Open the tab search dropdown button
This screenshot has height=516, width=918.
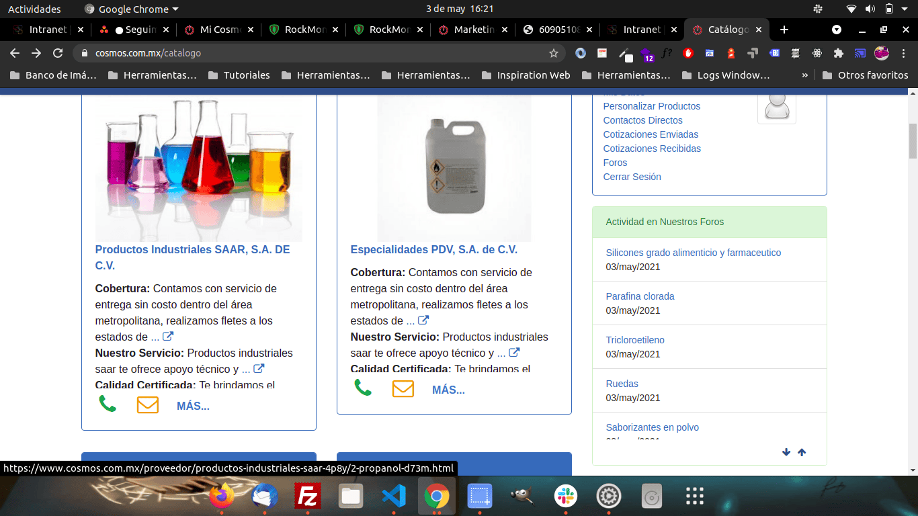(837, 30)
